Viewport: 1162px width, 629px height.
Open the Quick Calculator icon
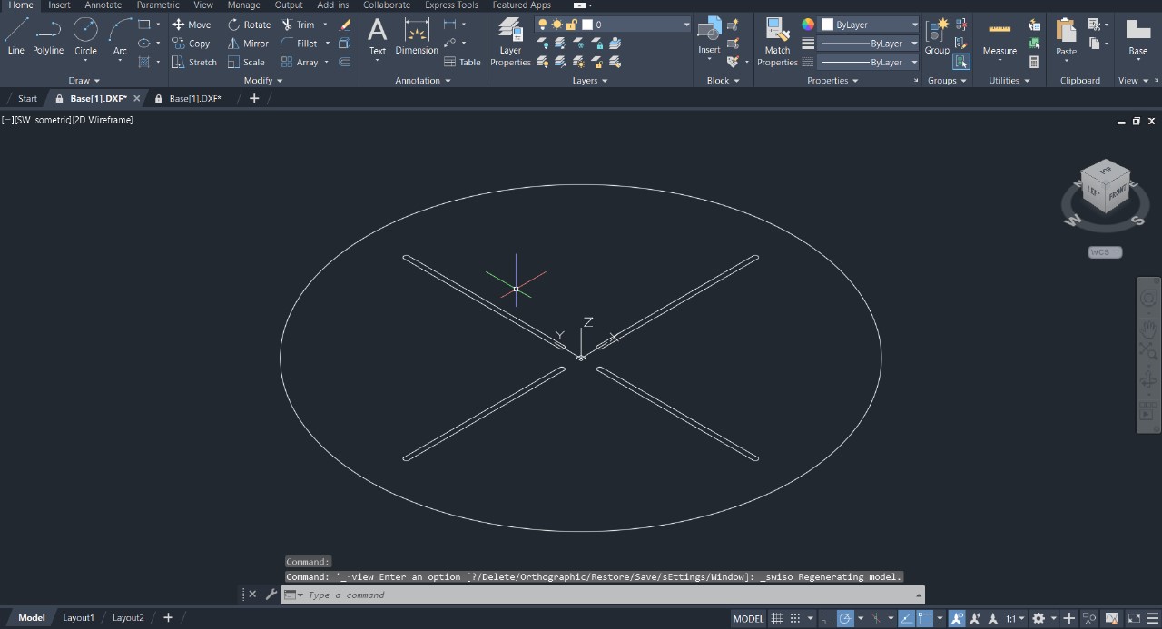coord(1034,63)
